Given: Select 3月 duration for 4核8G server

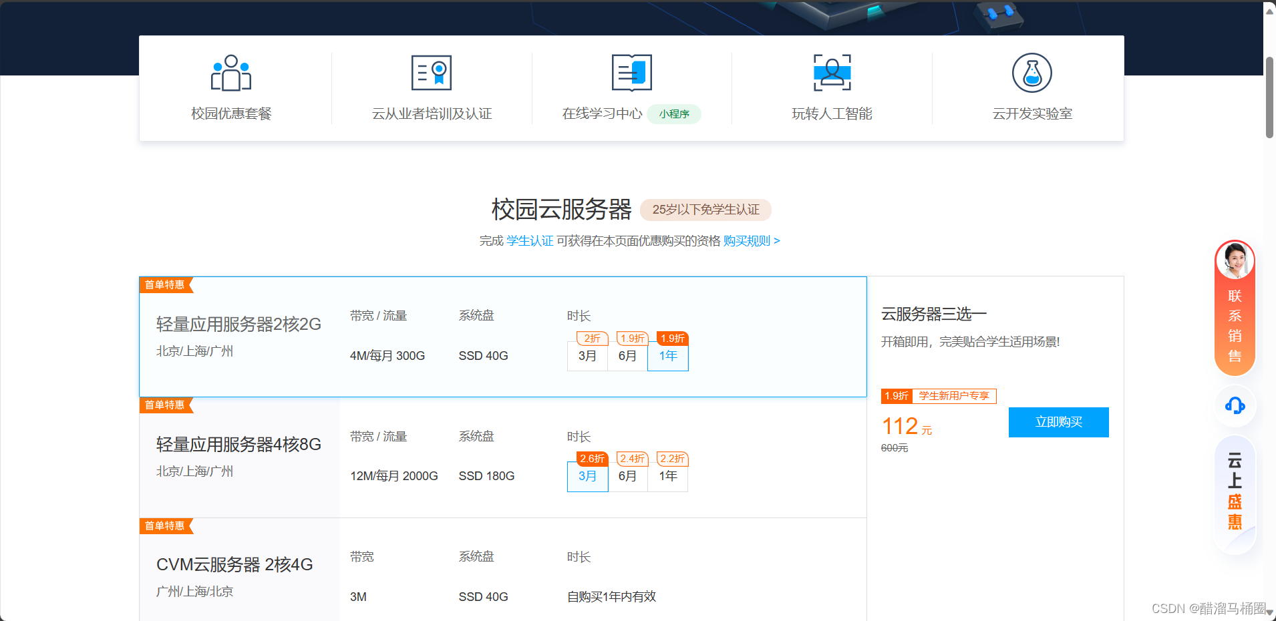Looking at the screenshot, I should coord(587,476).
